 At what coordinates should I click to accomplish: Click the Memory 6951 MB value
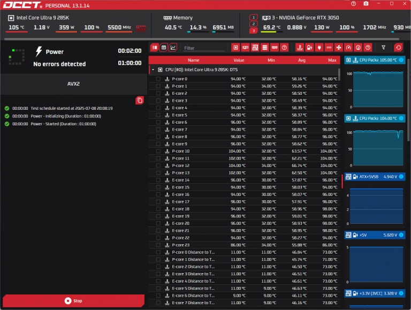coord(223,27)
